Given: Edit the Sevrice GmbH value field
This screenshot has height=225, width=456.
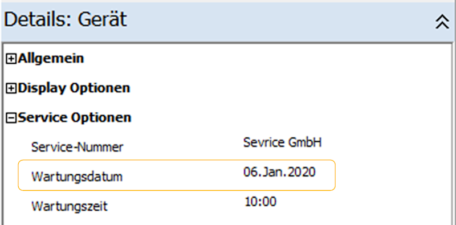Looking at the screenshot, I should [x=282, y=143].
